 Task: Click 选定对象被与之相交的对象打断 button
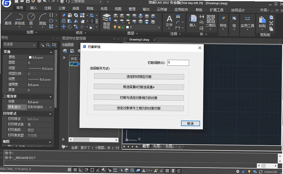point(139,108)
